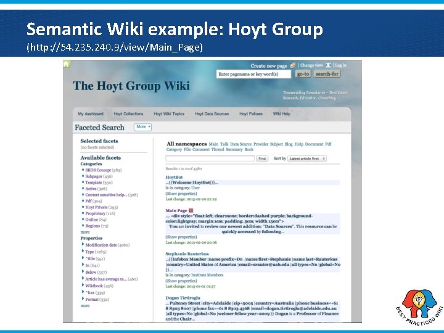Open the Sort by Latest article first dropdown
This screenshot has width=444, height=333.
coord(307,158)
